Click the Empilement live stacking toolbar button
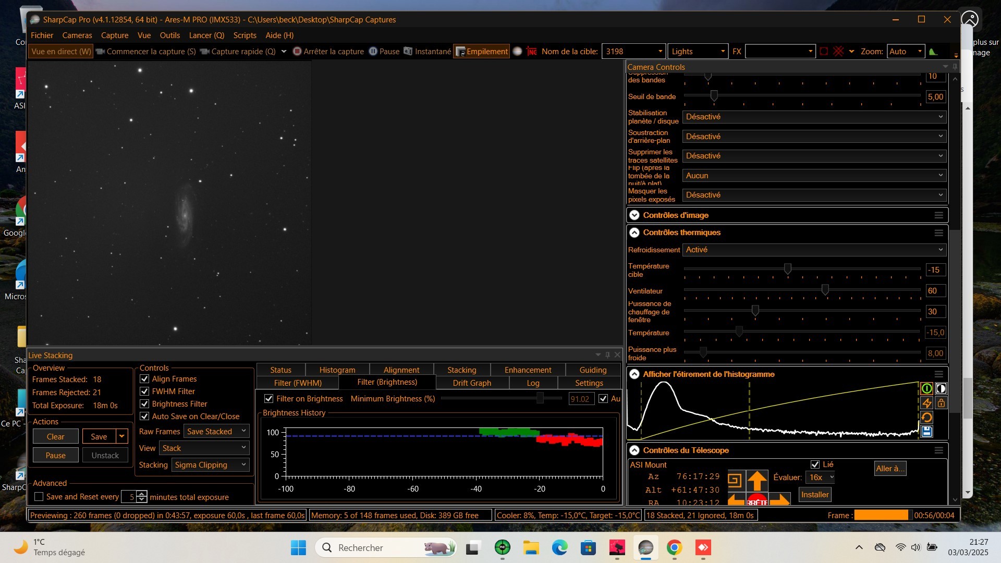 tap(481, 51)
